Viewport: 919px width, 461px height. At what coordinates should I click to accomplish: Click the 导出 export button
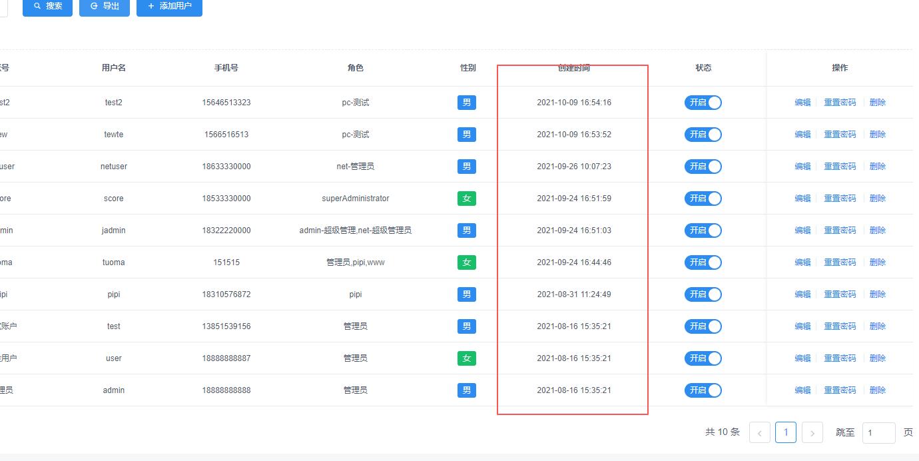pos(105,6)
